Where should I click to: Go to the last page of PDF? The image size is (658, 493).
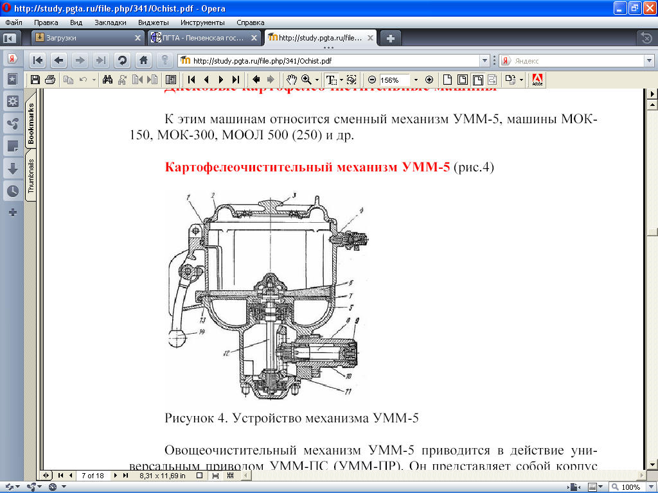[235, 80]
